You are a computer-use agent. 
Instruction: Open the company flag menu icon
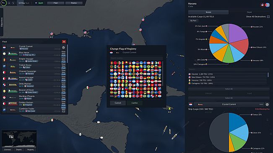coord(4,3)
